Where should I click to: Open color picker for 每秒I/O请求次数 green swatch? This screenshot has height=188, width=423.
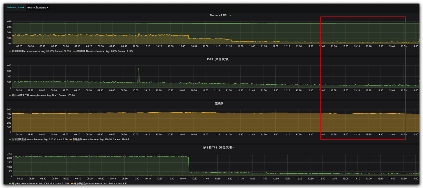click(10, 95)
